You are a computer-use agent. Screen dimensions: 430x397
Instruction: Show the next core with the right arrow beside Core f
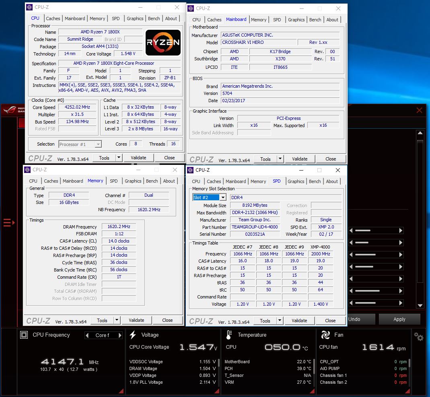120,335
